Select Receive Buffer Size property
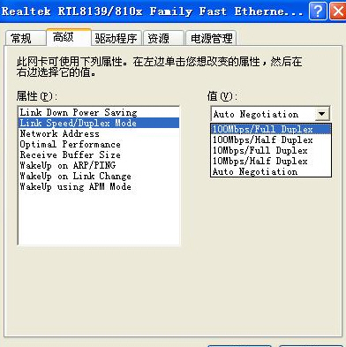The height and width of the screenshot is (347, 346). 99,155
